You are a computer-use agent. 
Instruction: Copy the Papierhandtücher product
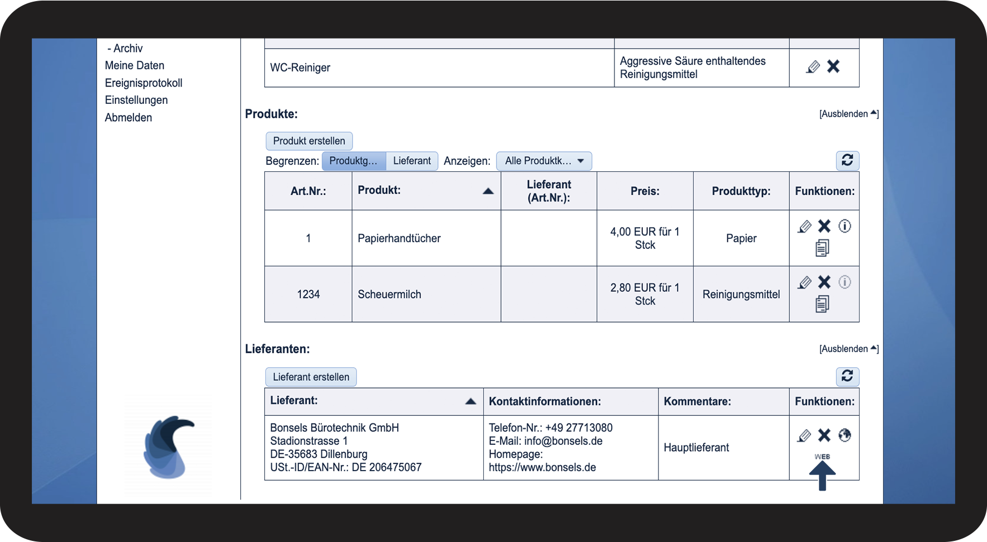[x=822, y=248]
